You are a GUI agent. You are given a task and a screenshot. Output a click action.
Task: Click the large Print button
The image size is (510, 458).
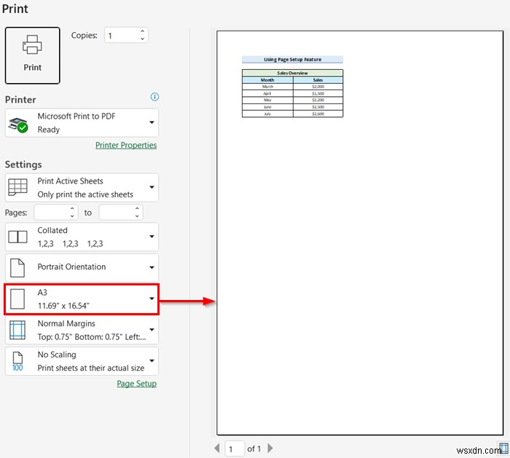point(33,55)
